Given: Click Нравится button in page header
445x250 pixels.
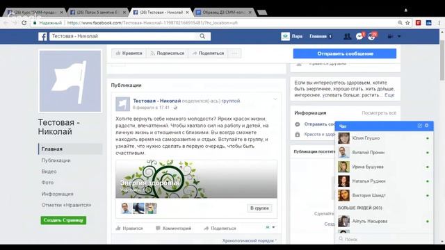Looking at the screenshot, I should tap(129, 53).
